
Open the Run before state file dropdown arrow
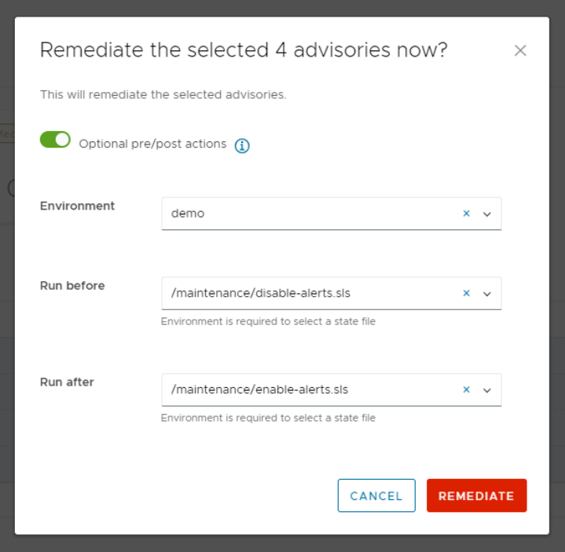click(x=486, y=294)
